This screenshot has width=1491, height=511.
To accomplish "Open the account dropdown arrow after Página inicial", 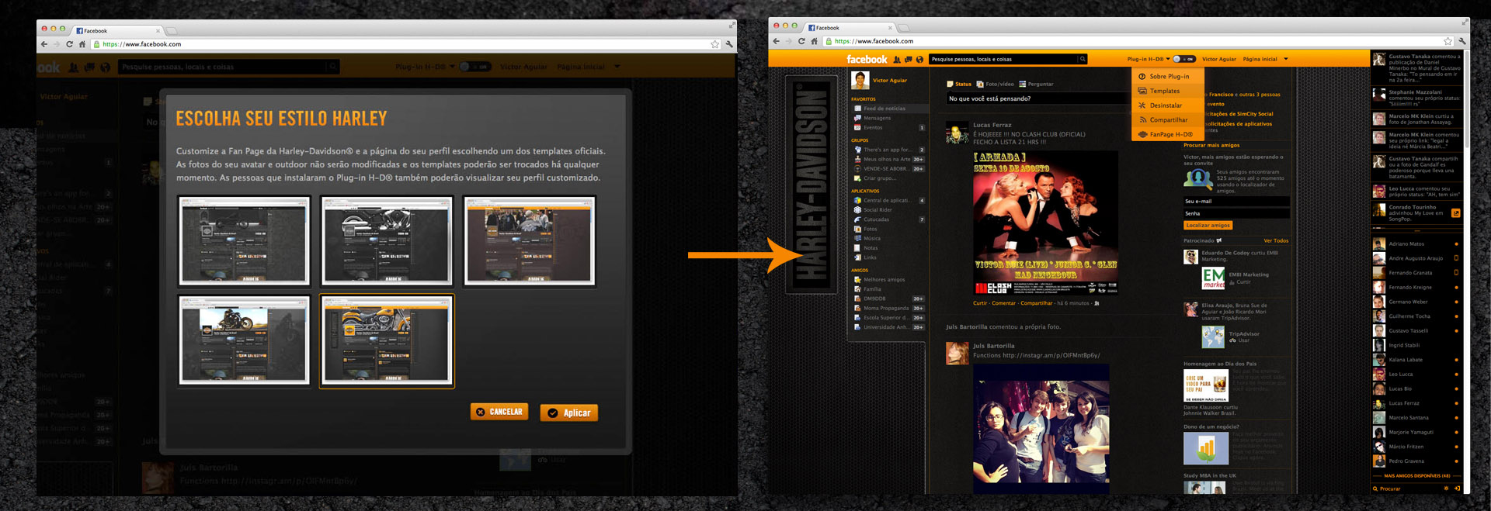I will pos(1286,59).
